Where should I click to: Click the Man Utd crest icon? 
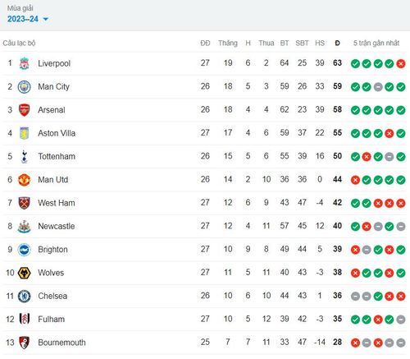click(x=24, y=180)
